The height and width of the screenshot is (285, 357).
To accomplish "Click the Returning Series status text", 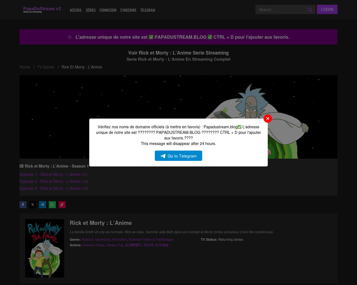I will tap(231, 240).
